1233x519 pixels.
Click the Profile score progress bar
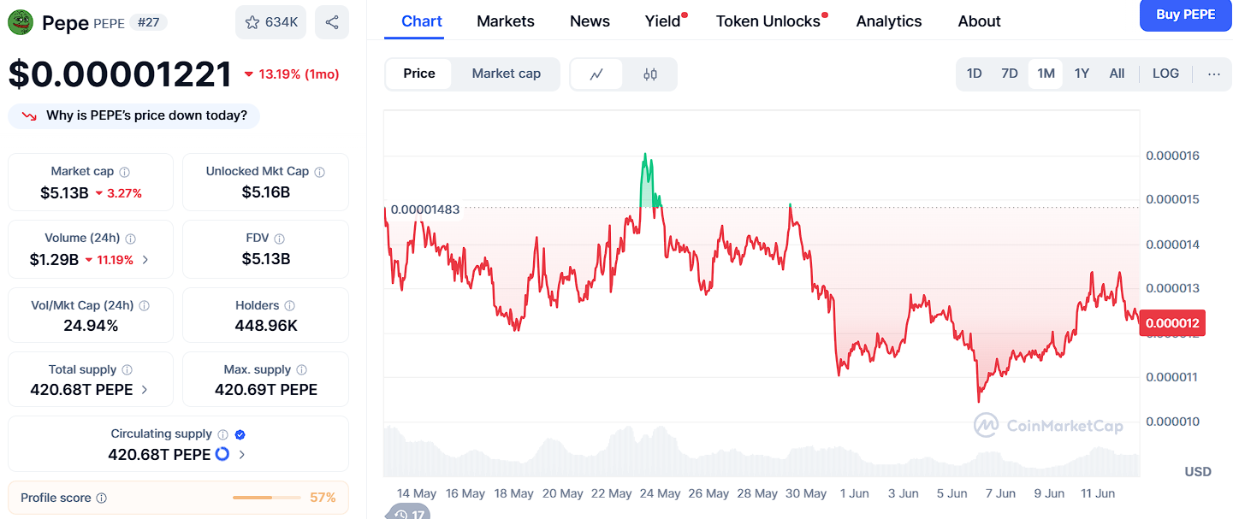point(266,498)
